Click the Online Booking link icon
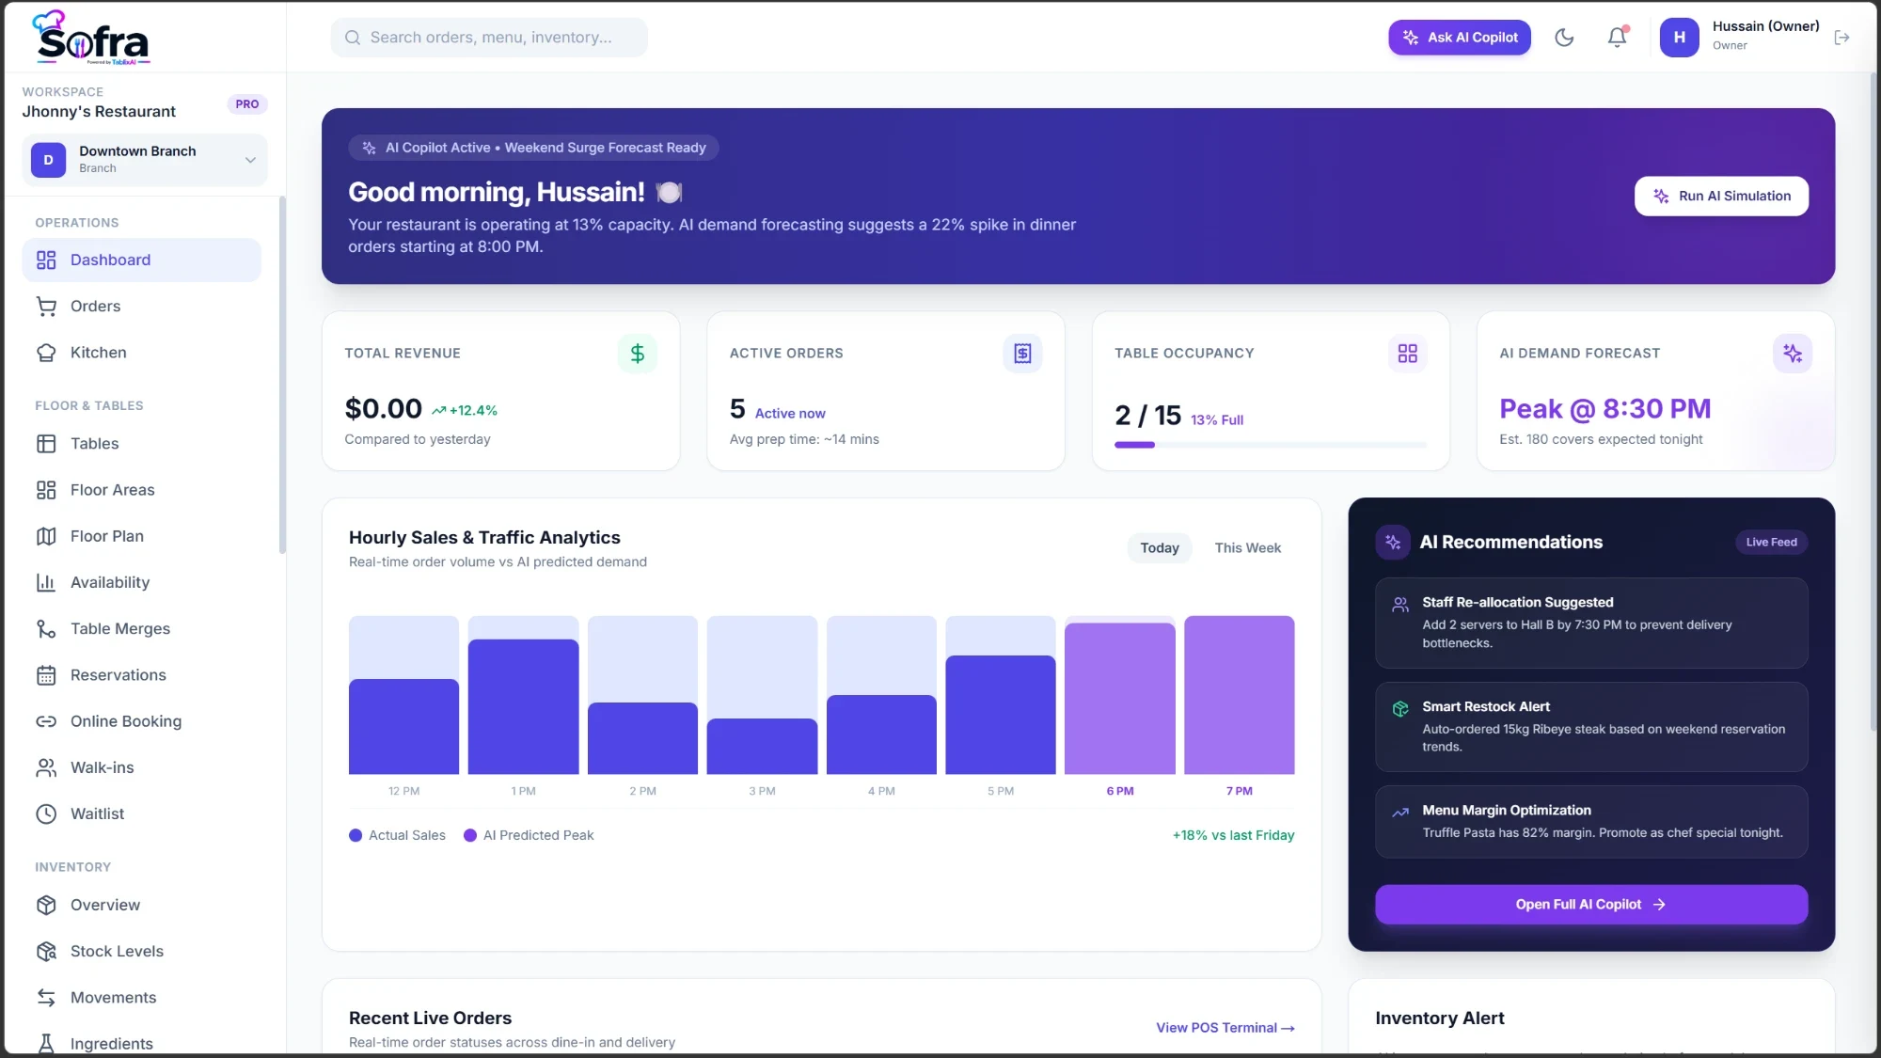Screen dimensions: 1881x1058 [46, 721]
